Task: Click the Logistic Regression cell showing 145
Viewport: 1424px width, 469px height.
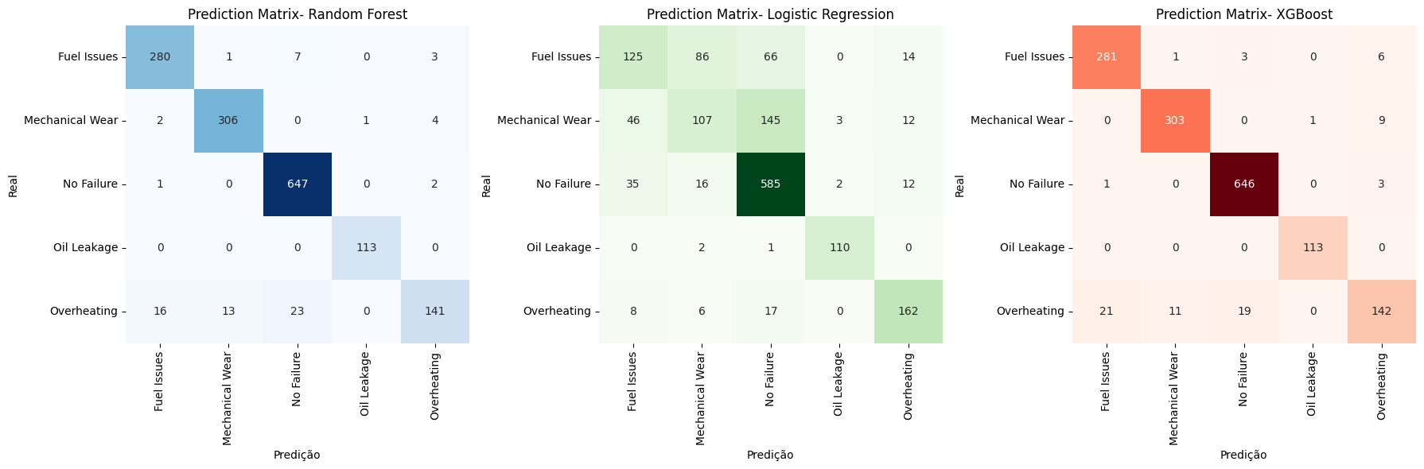Action: coord(770,121)
